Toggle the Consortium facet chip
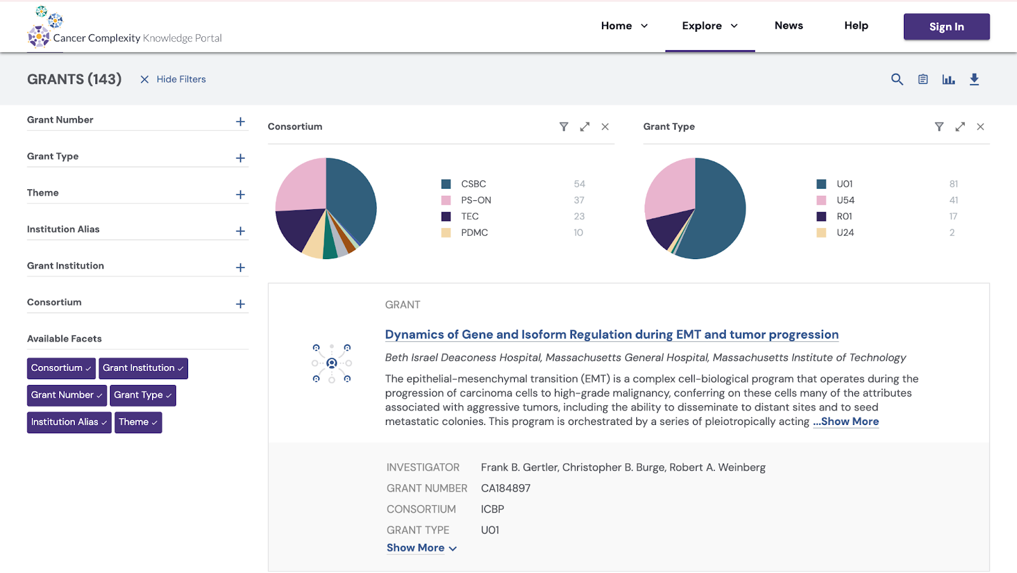Screen dimensions: 1017x573 [61, 368]
